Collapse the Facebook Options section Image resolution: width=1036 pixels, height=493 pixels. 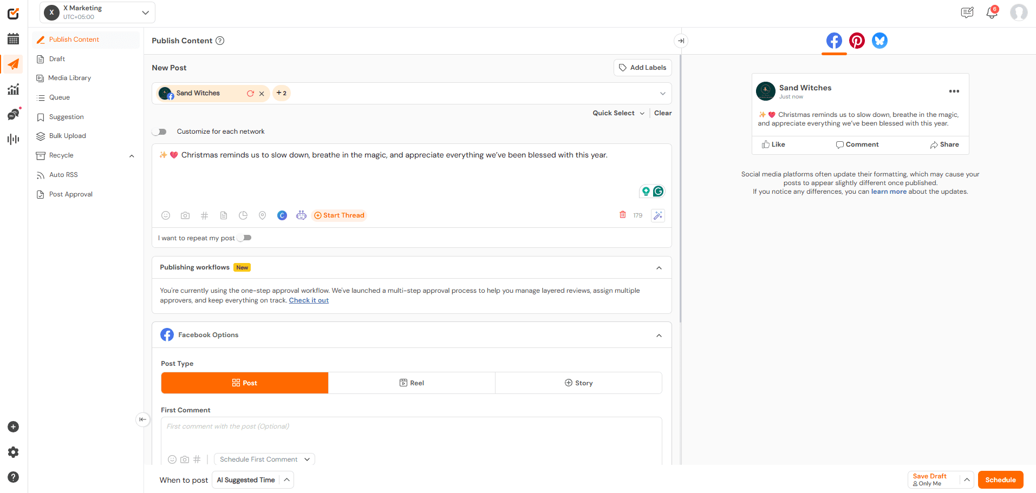pyautogui.click(x=659, y=335)
